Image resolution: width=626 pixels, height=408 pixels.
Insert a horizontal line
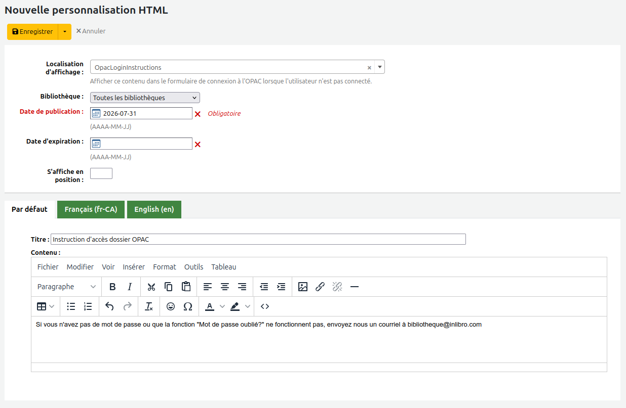click(x=355, y=287)
